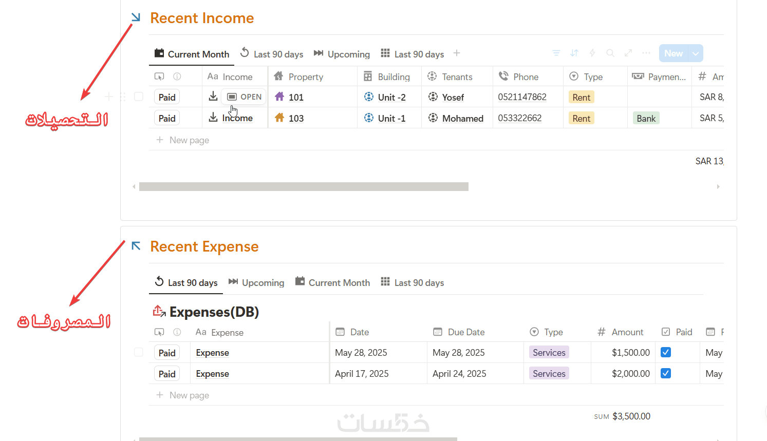Viewport: 767px width, 441px height.
Task: Toggle Paid checkbox for $1,500.00 expense
Action: pyautogui.click(x=666, y=352)
